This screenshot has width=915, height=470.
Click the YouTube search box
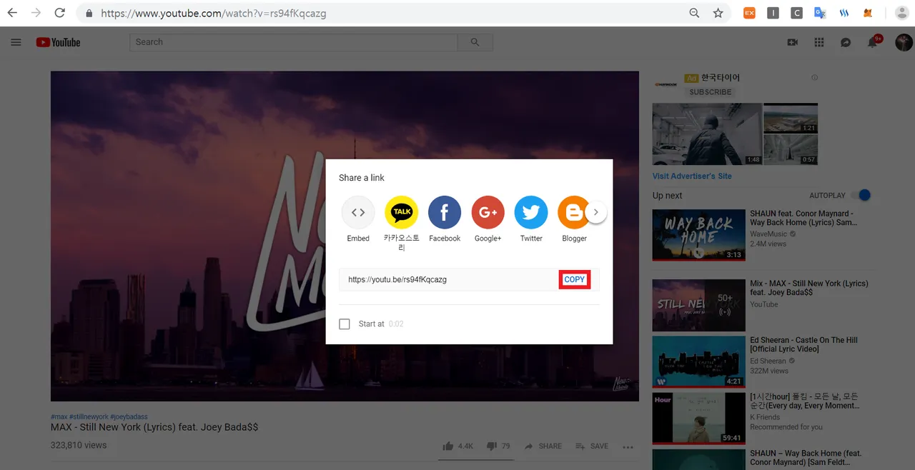click(294, 42)
